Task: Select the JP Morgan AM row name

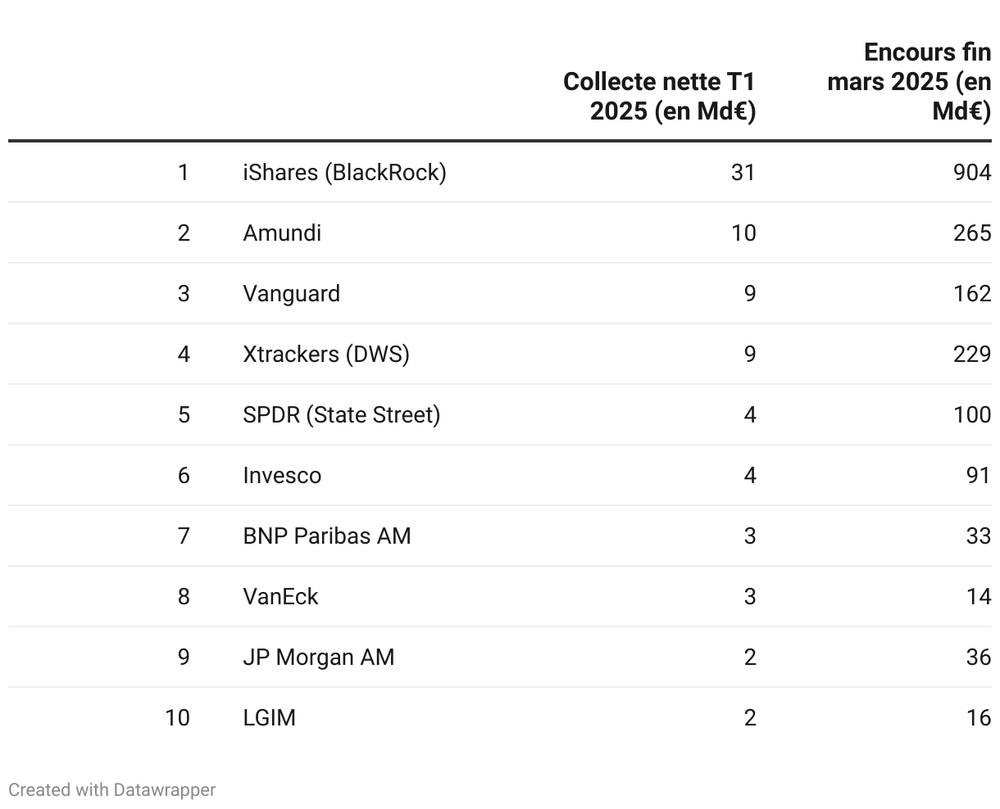Action: pos(318,658)
